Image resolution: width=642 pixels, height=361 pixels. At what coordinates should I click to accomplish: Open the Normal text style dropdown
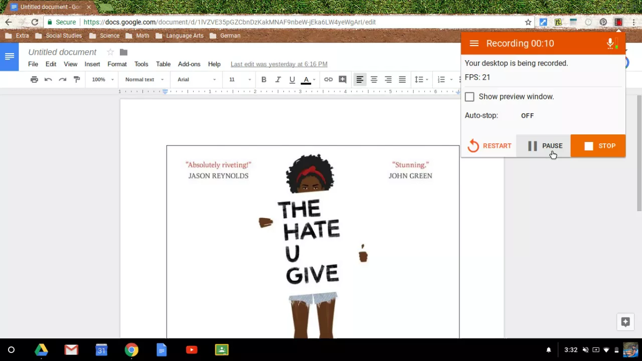tap(144, 79)
